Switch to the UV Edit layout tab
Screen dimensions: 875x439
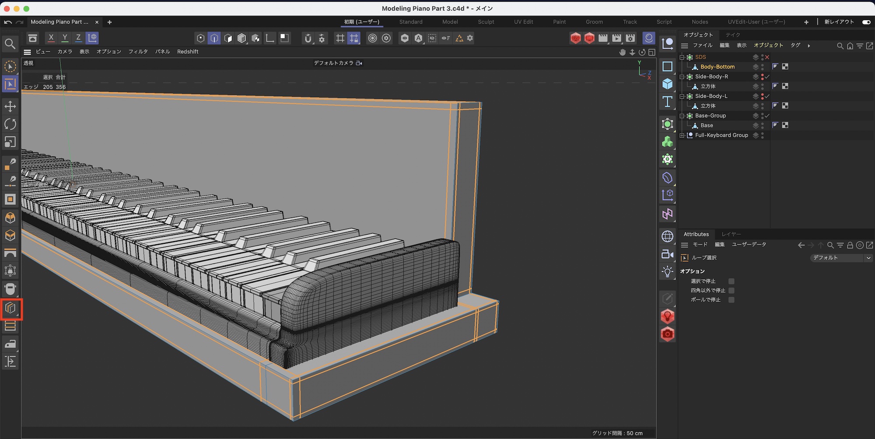click(x=523, y=22)
